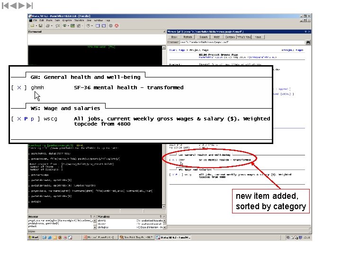Viewport: 341px width, 255px height.
Task: Switch to Jasc Paint Shop Pro taskbar button
Action: coord(136,238)
